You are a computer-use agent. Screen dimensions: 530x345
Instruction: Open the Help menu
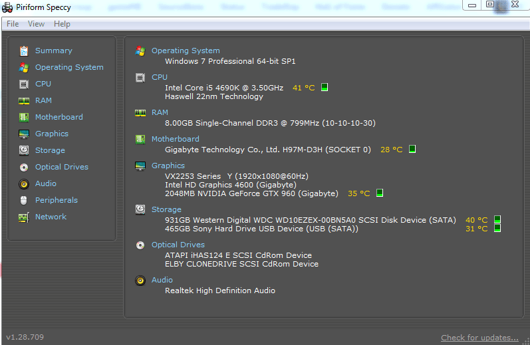pyautogui.click(x=62, y=24)
